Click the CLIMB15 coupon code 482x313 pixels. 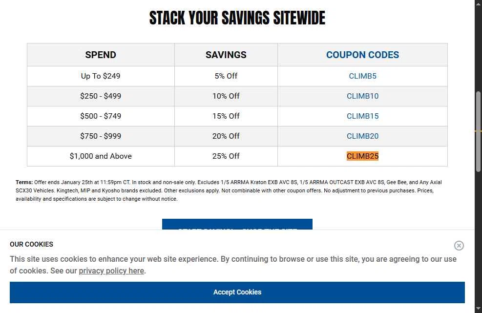(x=362, y=116)
